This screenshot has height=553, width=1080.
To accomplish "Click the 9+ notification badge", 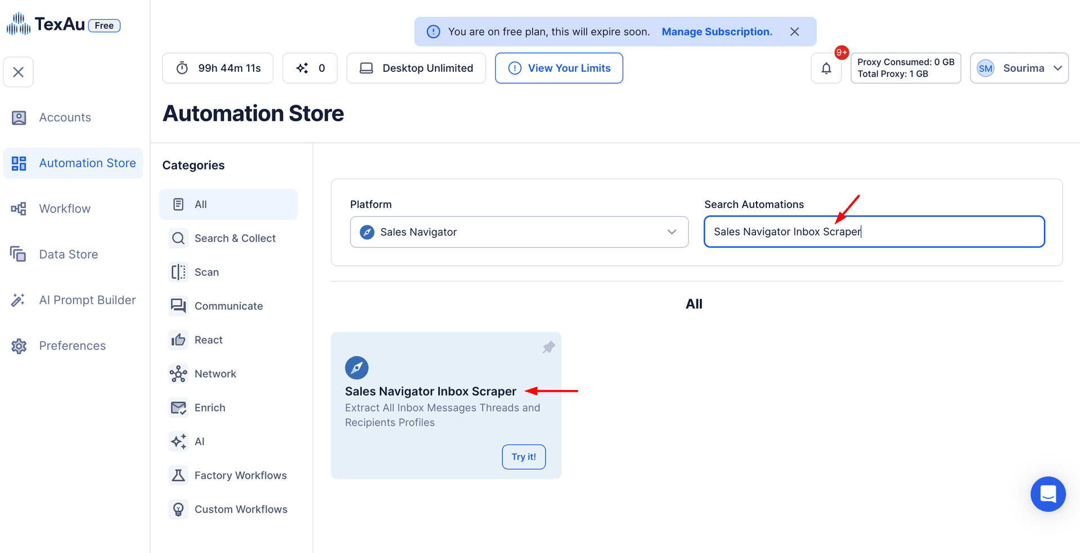I will click(841, 52).
